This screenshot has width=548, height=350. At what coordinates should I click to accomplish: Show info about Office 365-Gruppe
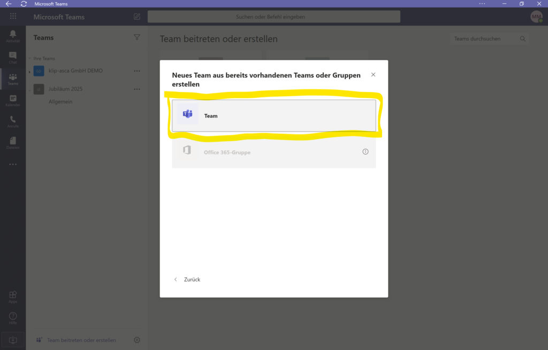[x=365, y=152]
